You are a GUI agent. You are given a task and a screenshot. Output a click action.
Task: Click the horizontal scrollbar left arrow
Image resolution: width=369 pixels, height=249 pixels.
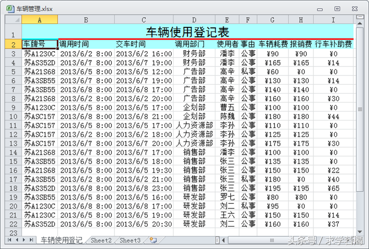click(x=223, y=240)
